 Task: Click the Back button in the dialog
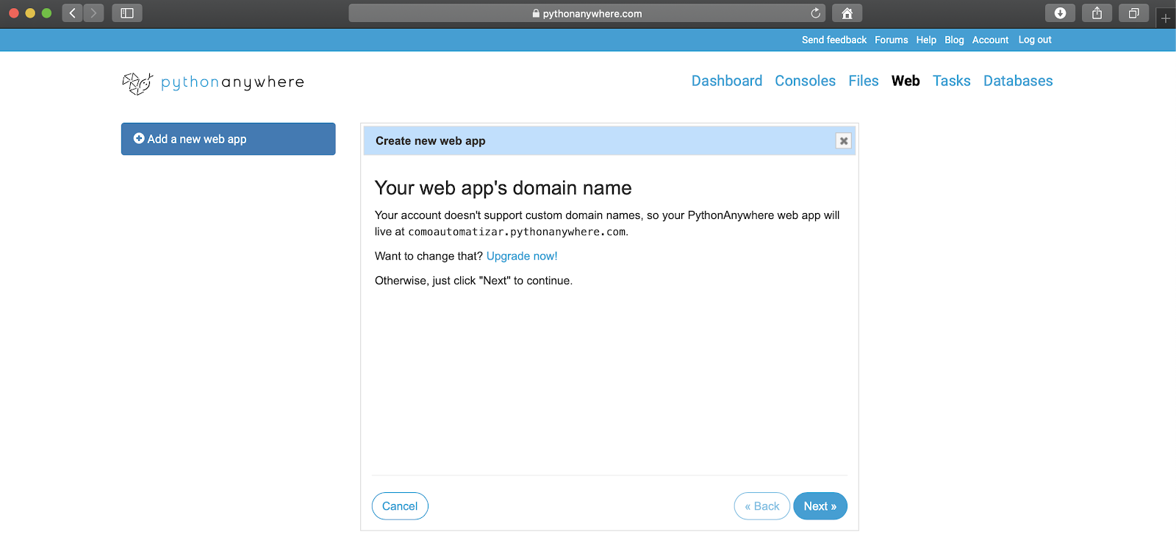762,506
